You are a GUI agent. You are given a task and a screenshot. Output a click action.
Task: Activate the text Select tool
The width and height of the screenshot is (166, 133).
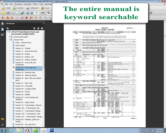[x=48, y=13]
